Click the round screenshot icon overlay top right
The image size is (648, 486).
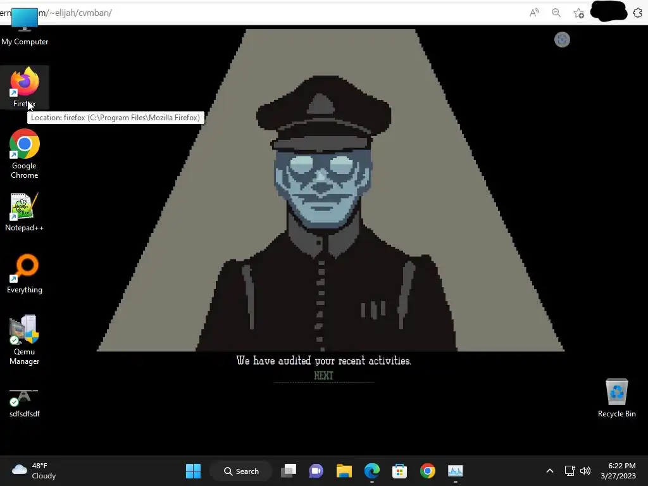(x=562, y=40)
